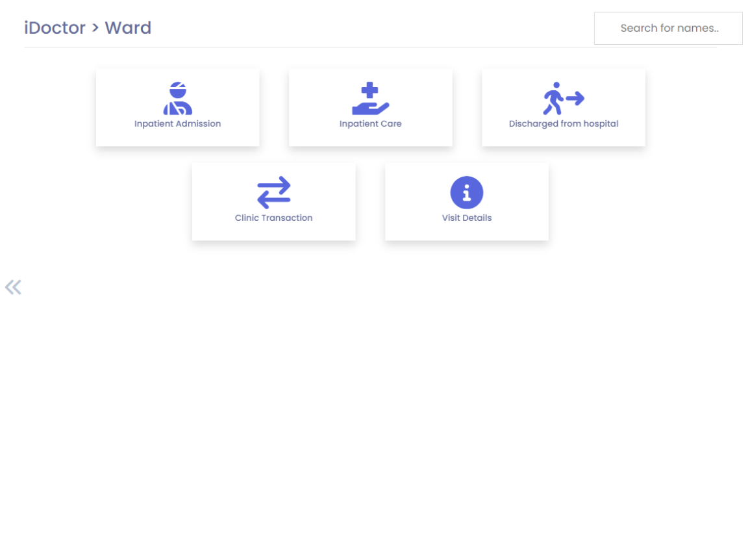Viewport: 748px width, 545px height.
Task: Click the Search for names input field
Action: click(668, 29)
